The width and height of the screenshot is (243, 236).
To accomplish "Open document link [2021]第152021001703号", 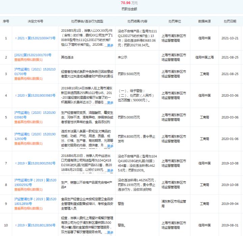I will point(33,55).
